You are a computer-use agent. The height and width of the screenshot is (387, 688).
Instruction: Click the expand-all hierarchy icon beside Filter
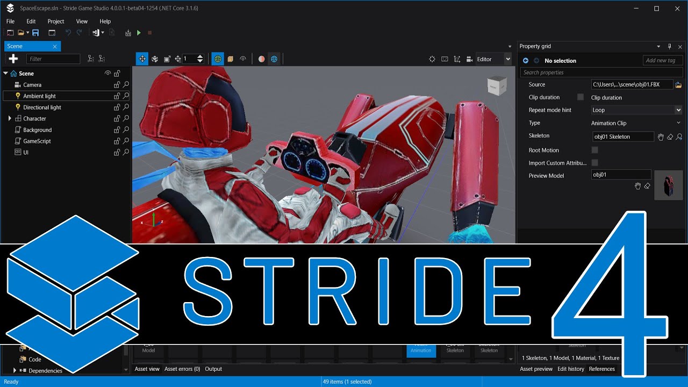coord(91,59)
